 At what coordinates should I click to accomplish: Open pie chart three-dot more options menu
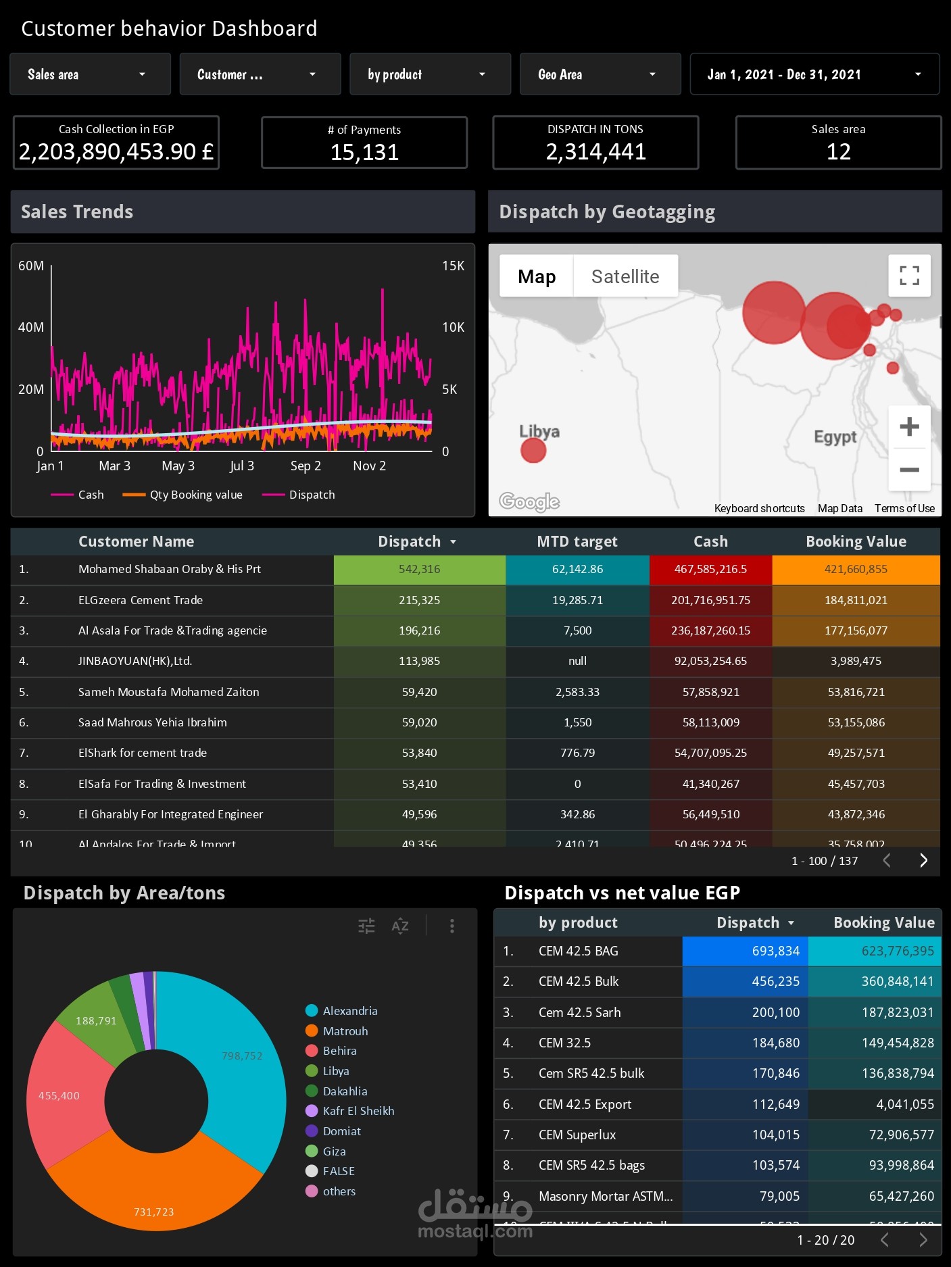pyautogui.click(x=452, y=926)
